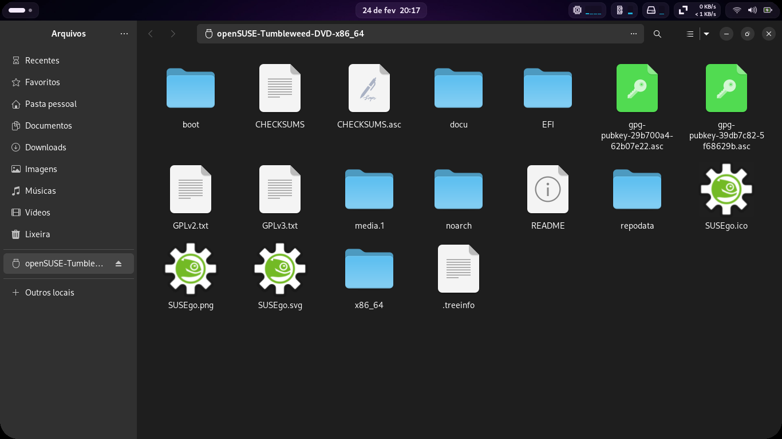Open Documentos in the sidebar
782x439 pixels.
click(x=69, y=126)
